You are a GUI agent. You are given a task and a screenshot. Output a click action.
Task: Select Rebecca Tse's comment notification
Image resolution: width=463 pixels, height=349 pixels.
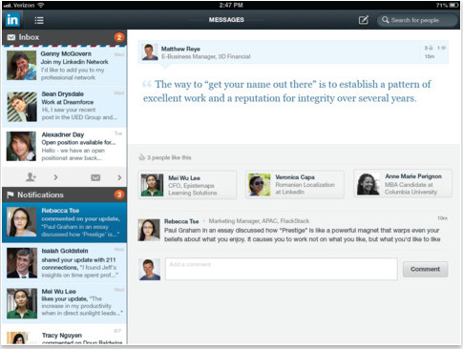tap(64, 223)
